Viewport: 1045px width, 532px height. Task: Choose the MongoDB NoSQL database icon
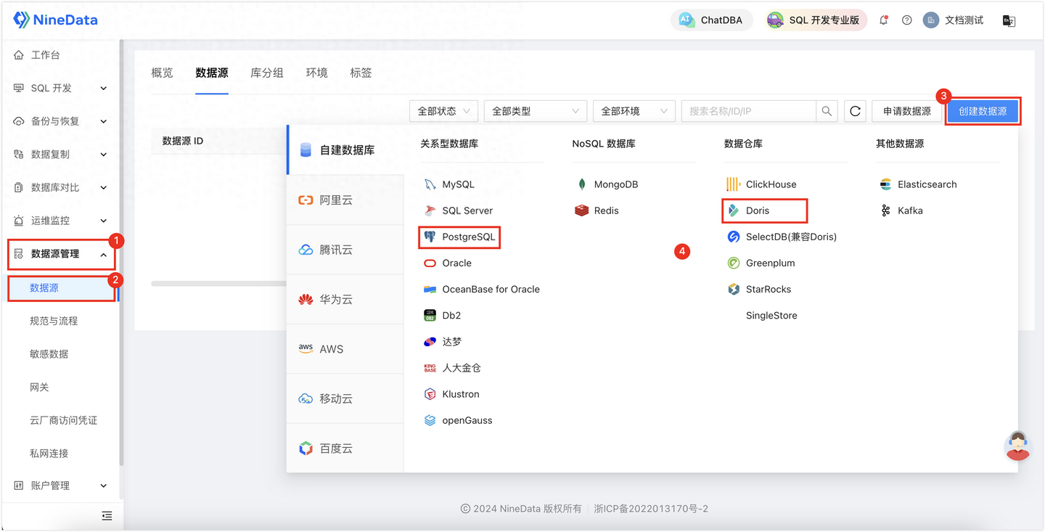click(581, 184)
